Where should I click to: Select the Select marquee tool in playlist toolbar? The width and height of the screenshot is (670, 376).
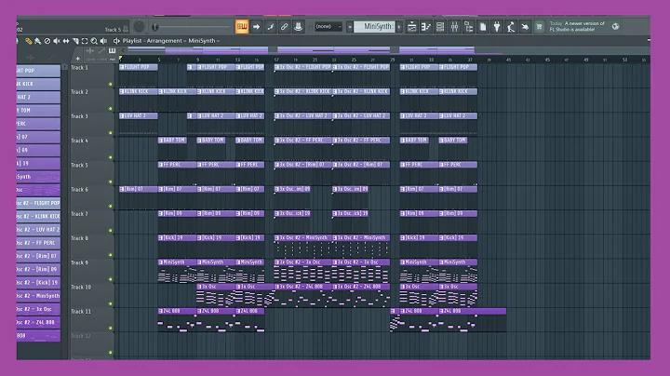click(x=85, y=41)
